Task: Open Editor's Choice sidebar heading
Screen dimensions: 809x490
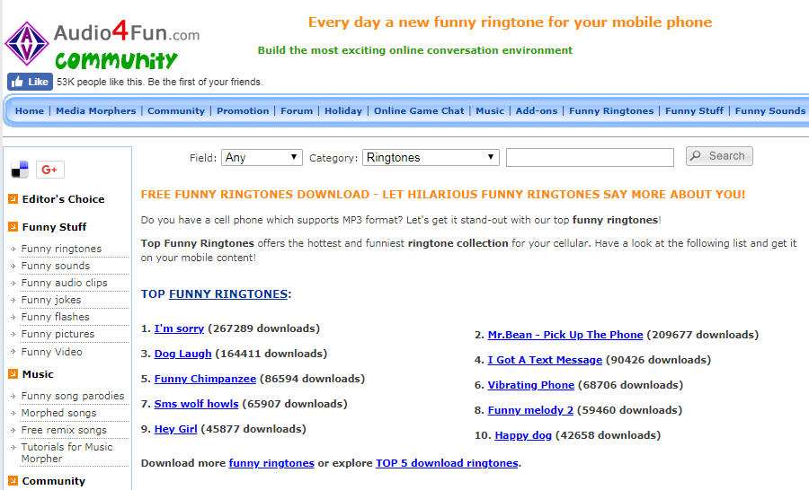Action: pyautogui.click(x=63, y=199)
